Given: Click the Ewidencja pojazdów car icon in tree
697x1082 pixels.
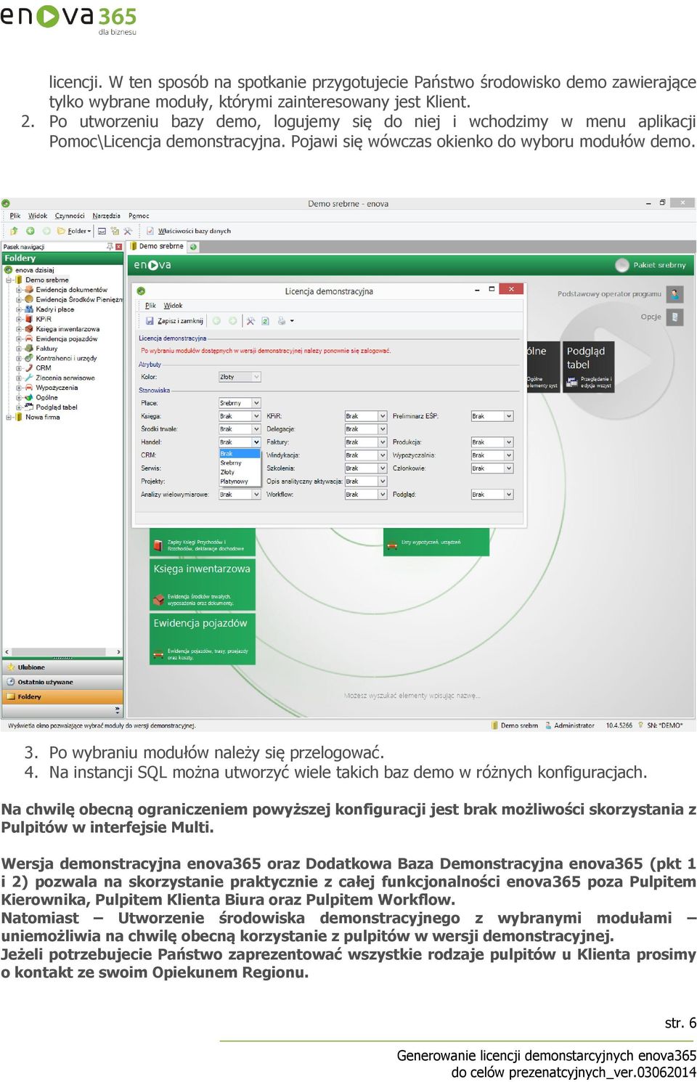Looking at the screenshot, I should pos(29,338).
